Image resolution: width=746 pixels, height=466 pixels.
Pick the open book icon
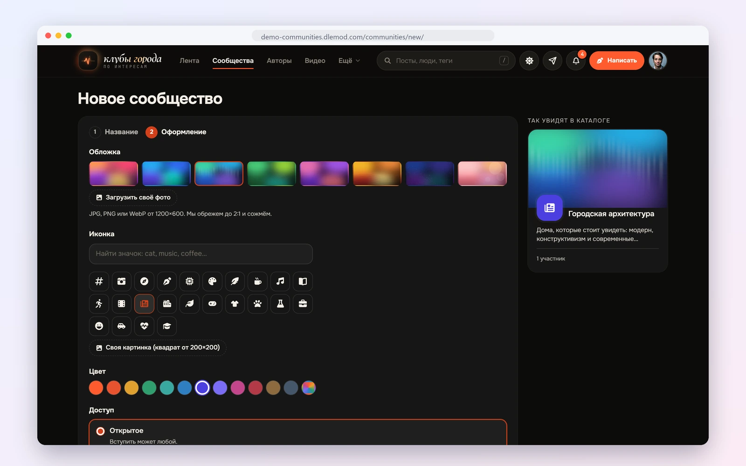click(x=303, y=281)
